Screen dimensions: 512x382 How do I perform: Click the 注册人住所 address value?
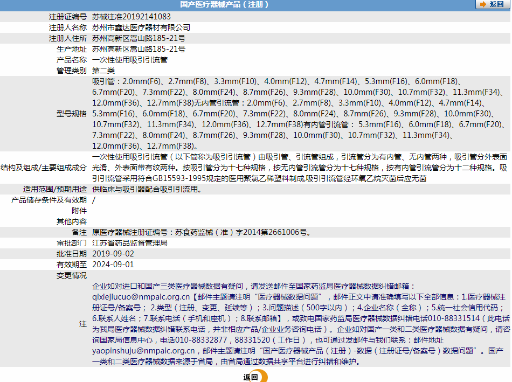point(139,38)
